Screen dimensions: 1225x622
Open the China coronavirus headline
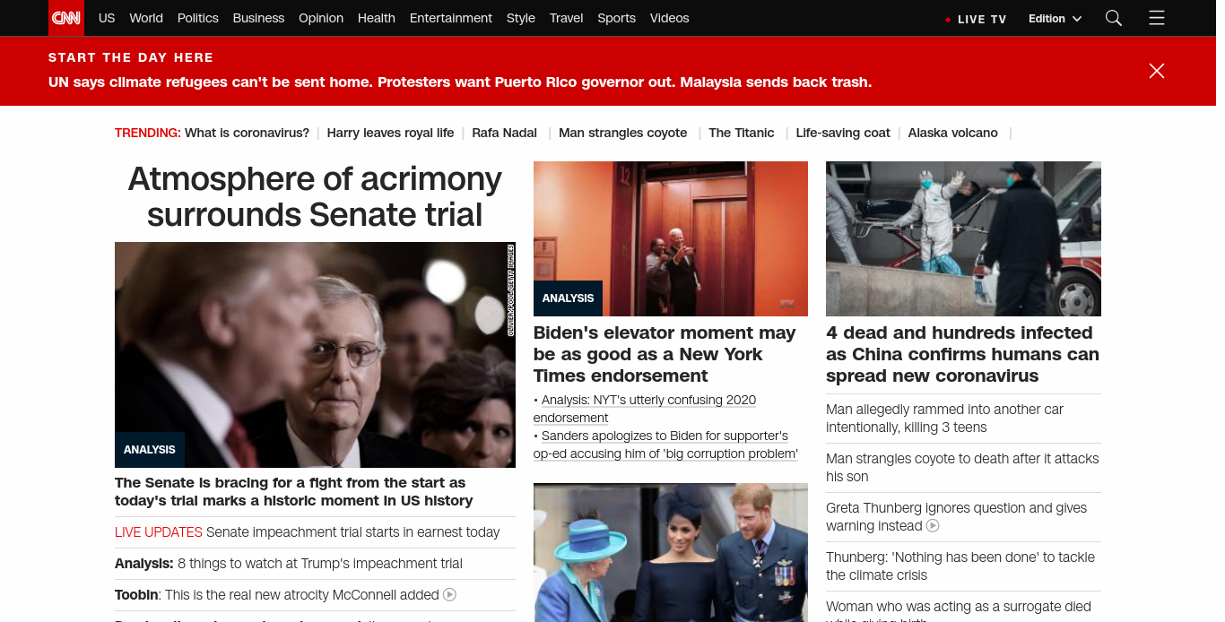(x=962, y=354)
